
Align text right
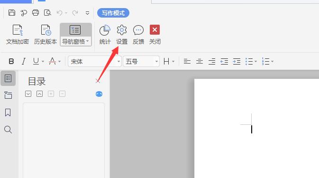point(212,61)
